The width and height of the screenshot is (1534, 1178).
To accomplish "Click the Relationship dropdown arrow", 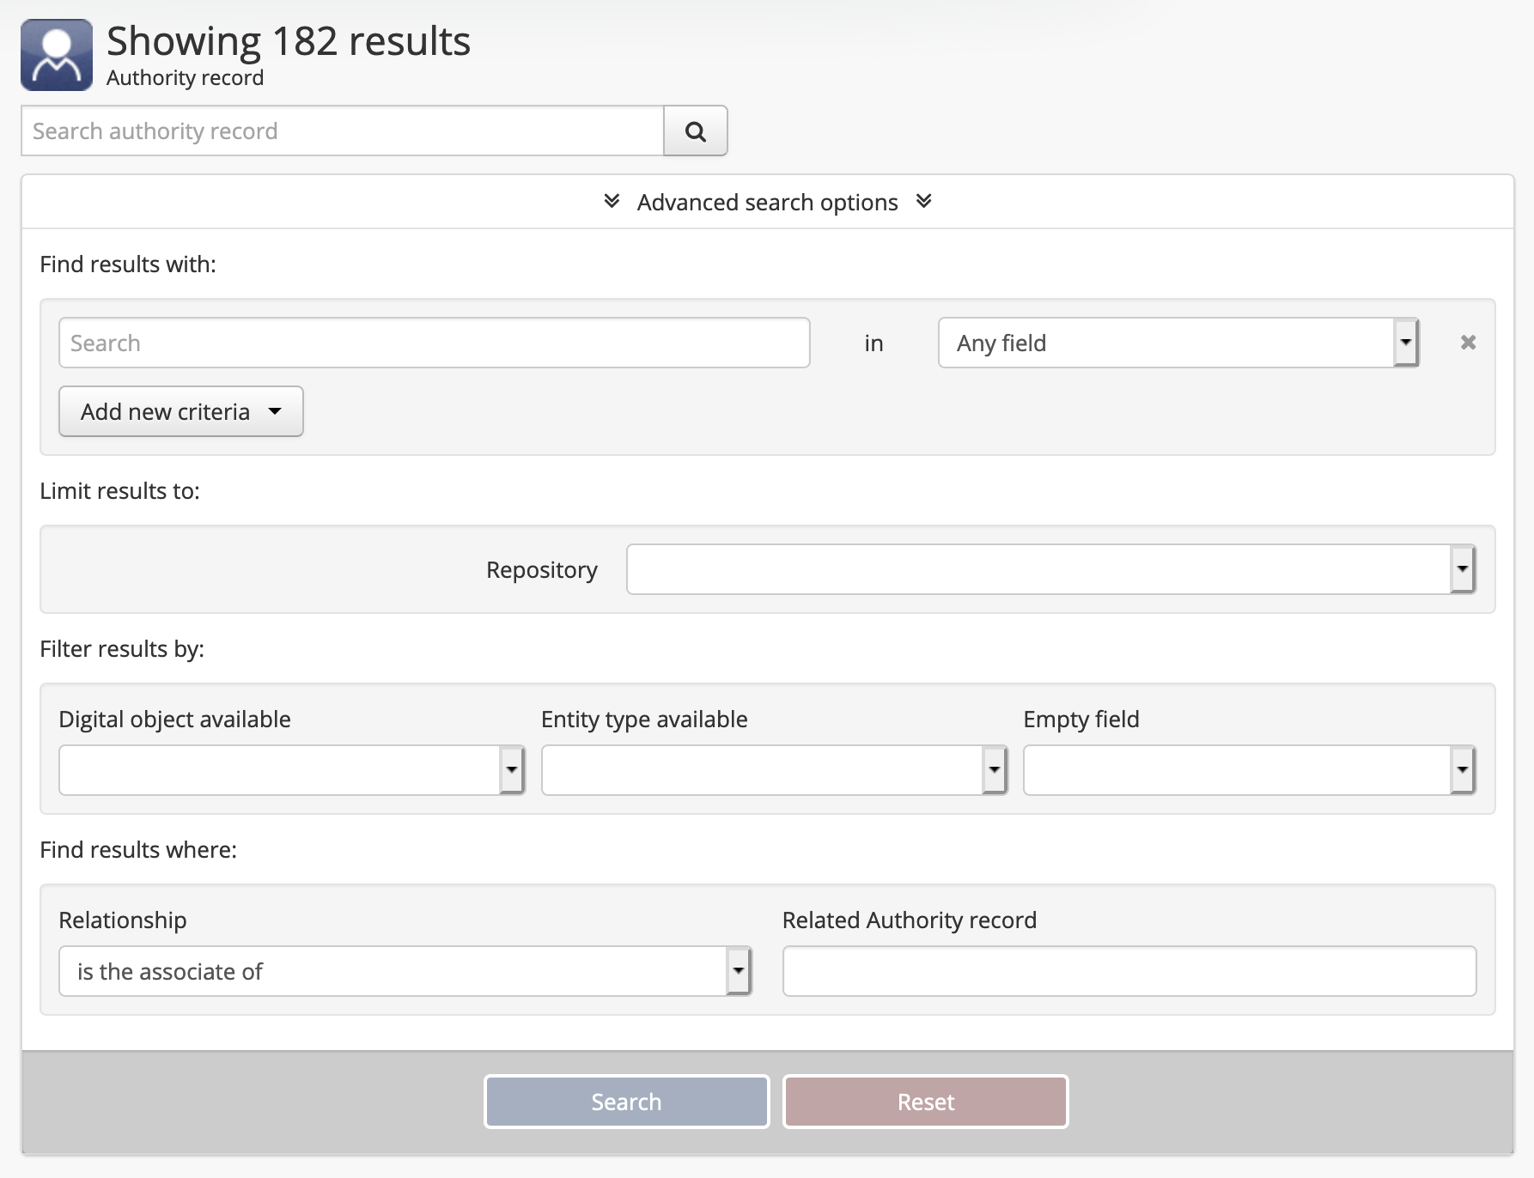I will (738, 972).
